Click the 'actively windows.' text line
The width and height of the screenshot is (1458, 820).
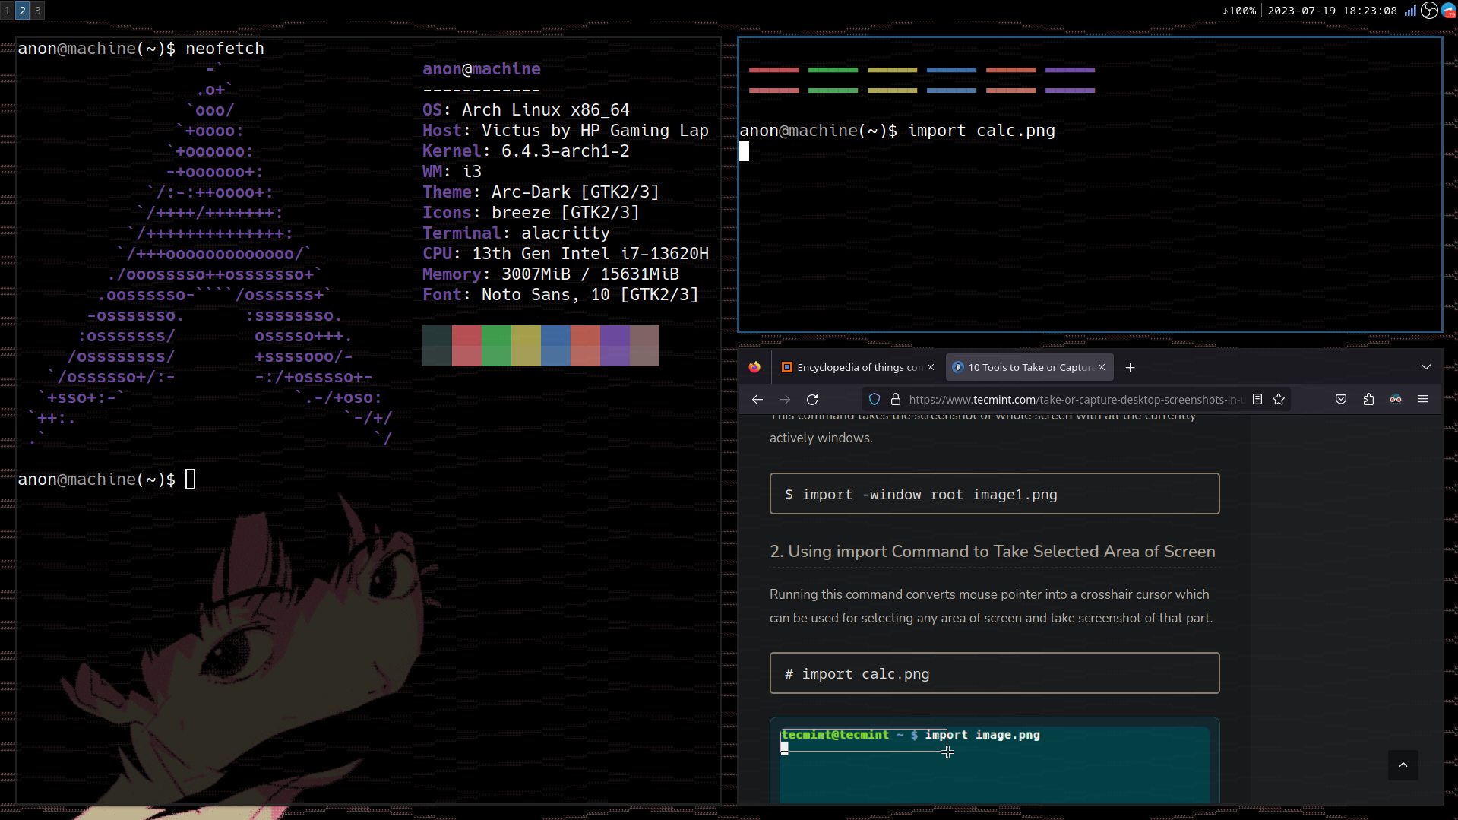[821, 438]
